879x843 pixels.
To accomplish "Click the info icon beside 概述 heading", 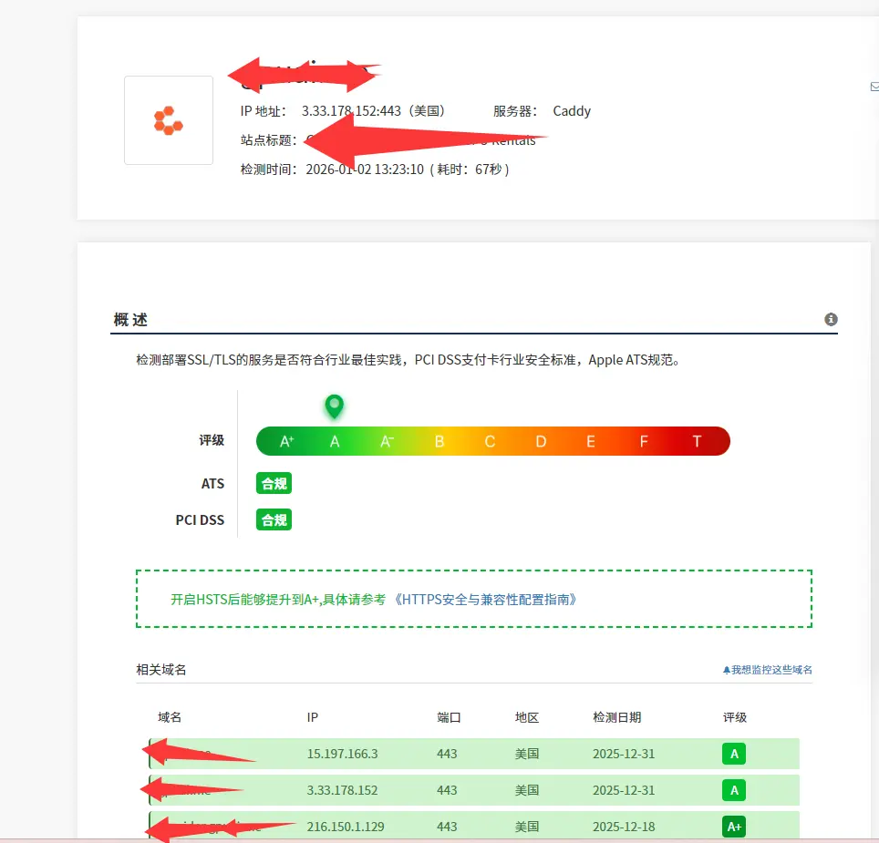I will pos(831,319).
